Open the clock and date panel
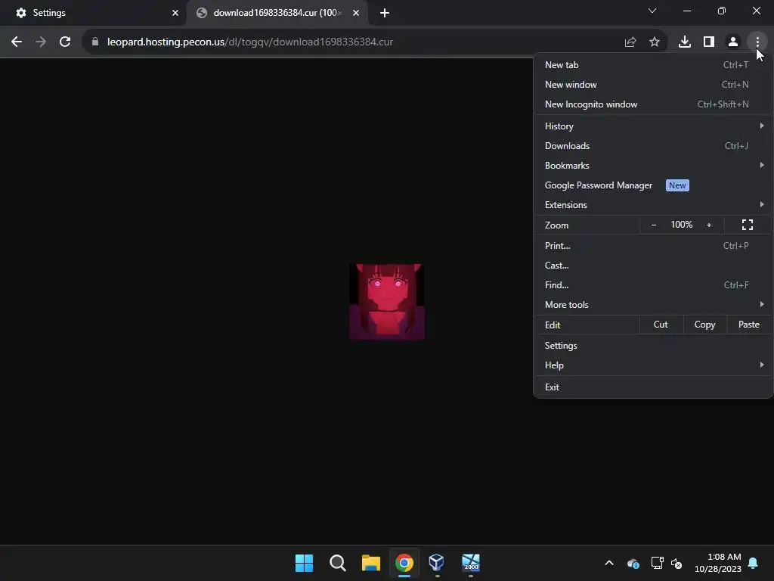The height and width of the screenshot is (581, 774). pos(718,563)
